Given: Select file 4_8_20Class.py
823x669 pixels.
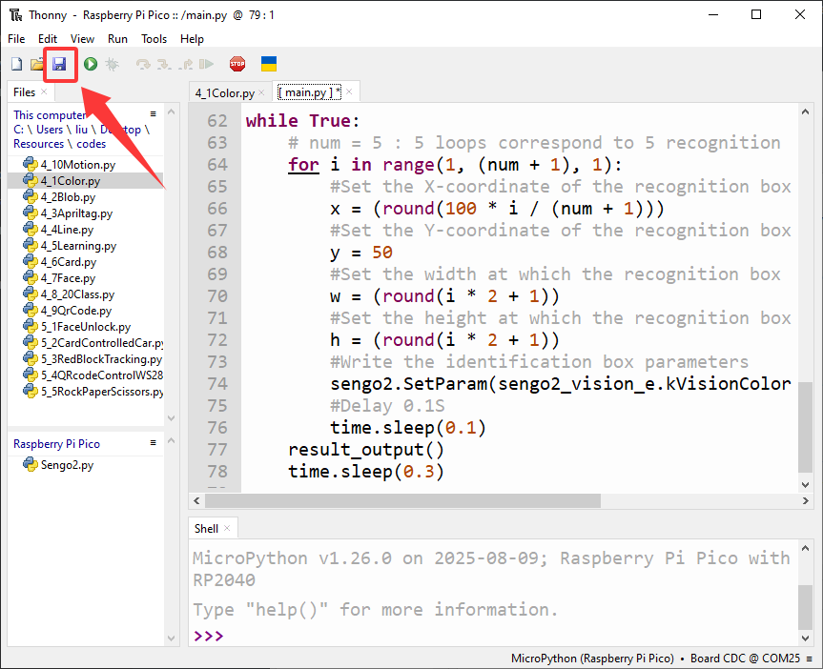Looking at the screenshot, I should coord(77,294).
